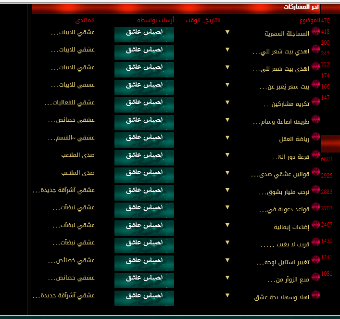Open the forum link عشقي ~القسم
The height and width of the screenshot is (319, 340).
(x=71, y=138)
